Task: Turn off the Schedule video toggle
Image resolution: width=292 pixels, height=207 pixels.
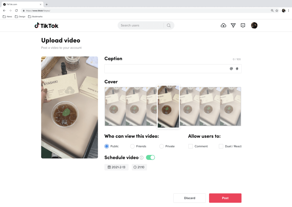Action: pos(150,157)
